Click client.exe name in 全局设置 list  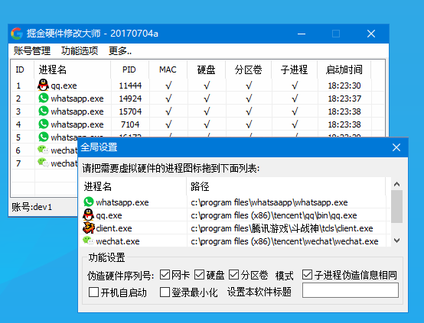click(x=114, y=228)
